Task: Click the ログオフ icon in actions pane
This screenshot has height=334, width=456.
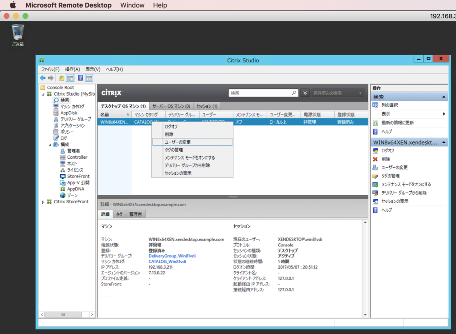Action: 375,150
